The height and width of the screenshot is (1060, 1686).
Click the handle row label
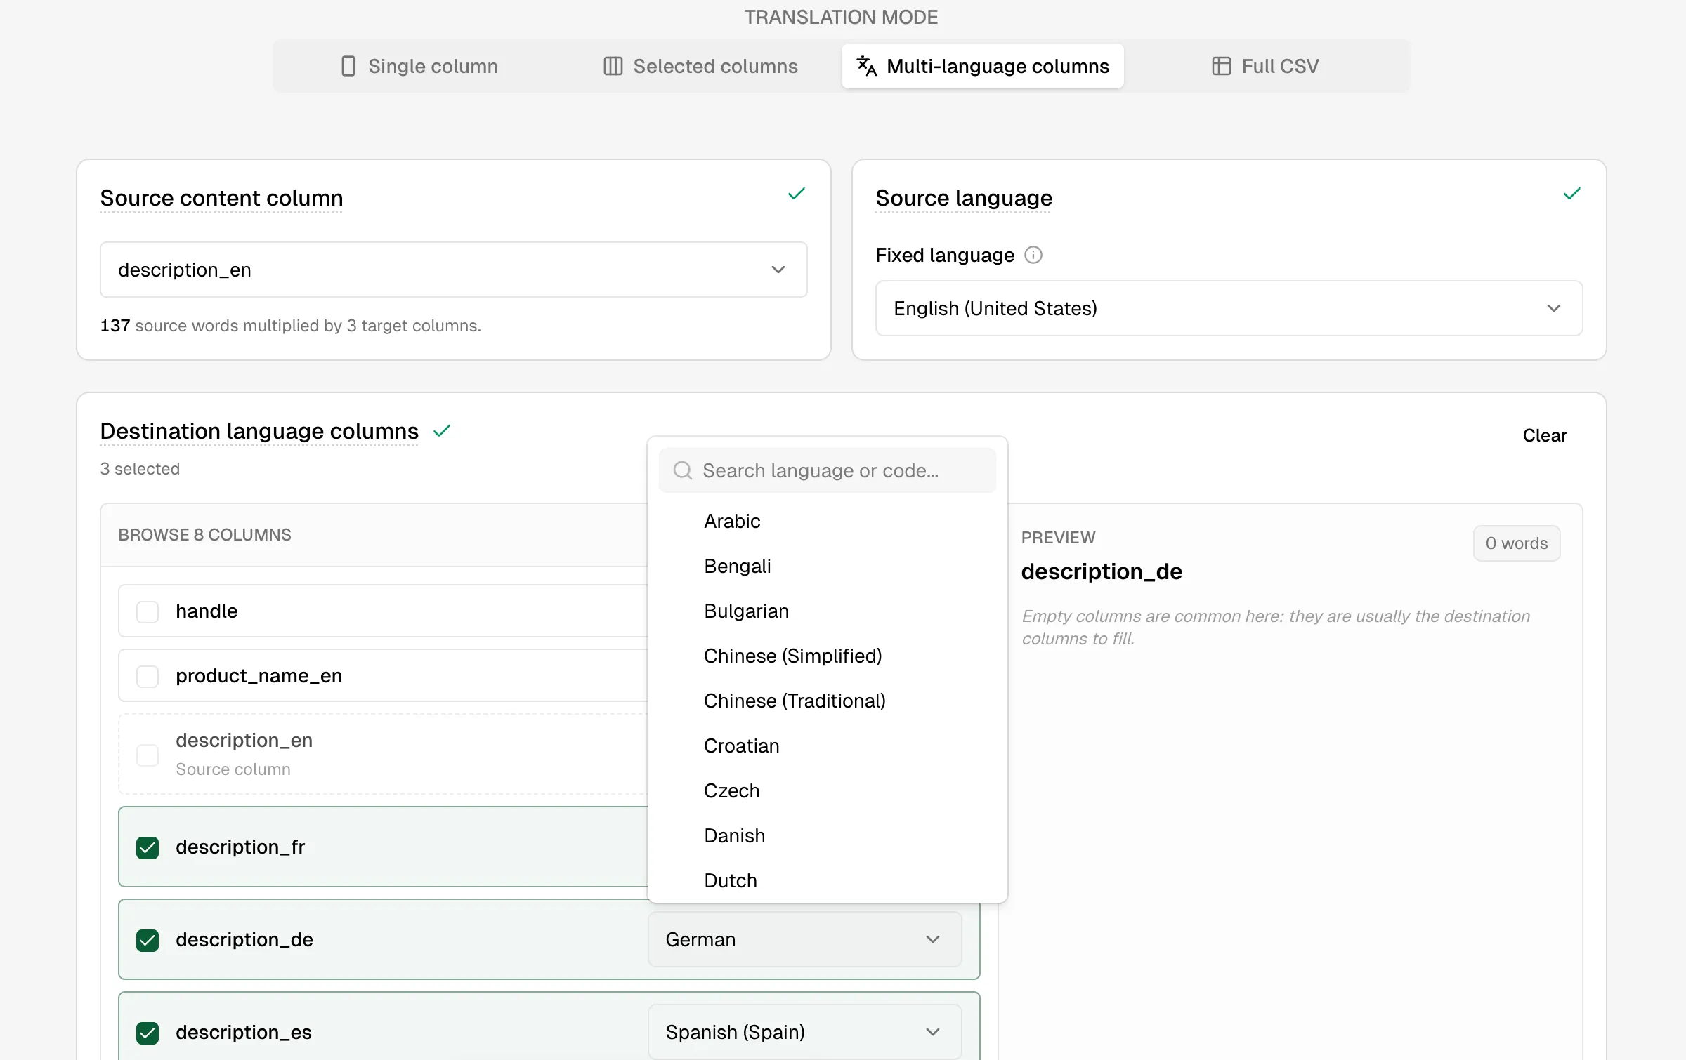point(207,611)
